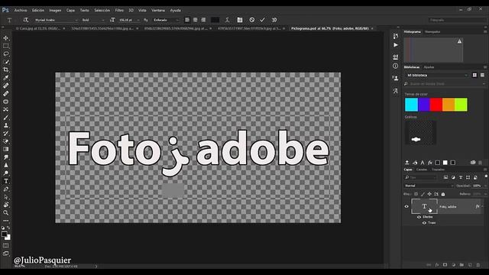
Task: Filter layers by adjustment layer icon
Action: [x=453, y=177]
